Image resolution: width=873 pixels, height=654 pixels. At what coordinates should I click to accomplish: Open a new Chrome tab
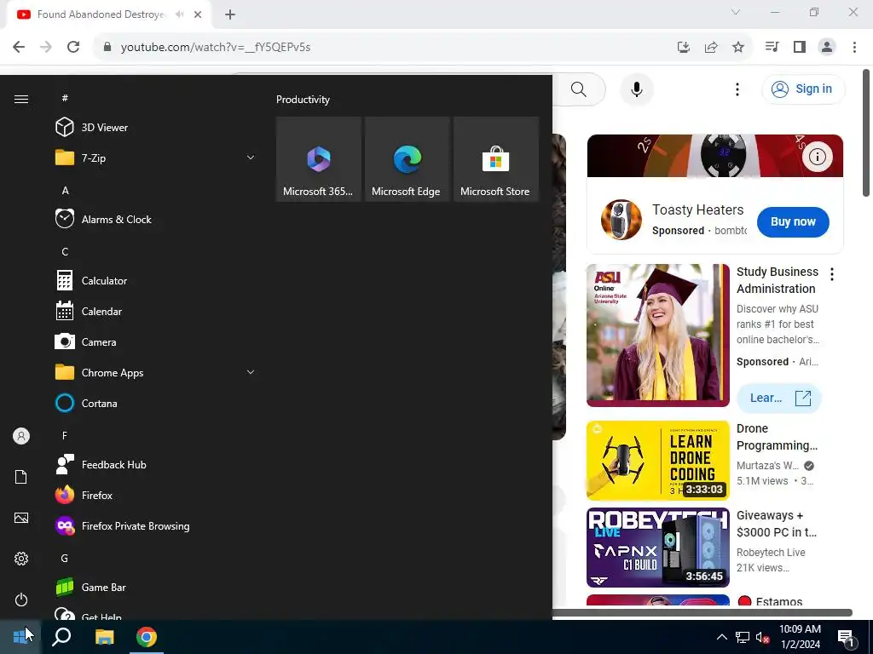tap(230, 14)
